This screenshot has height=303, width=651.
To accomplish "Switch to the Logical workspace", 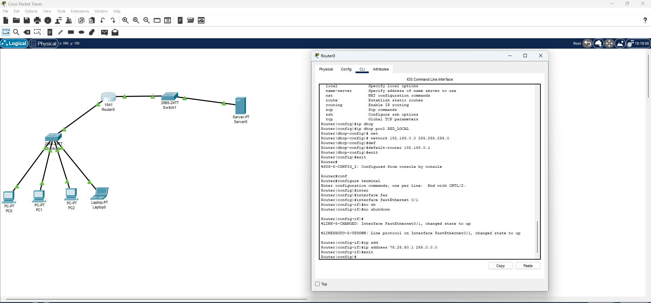I will [x=14, y=43].
